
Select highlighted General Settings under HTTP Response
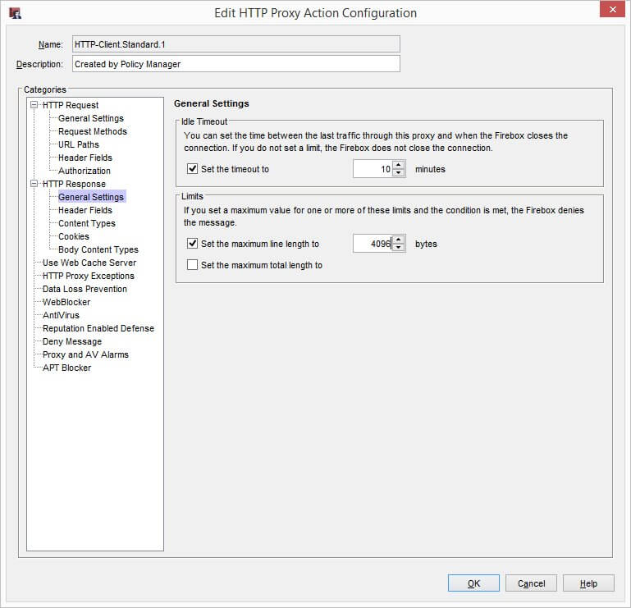[91, 197]
